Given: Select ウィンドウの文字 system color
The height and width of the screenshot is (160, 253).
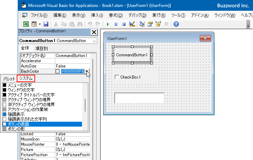Looking at the screenshot, I should tap(42, 90).
